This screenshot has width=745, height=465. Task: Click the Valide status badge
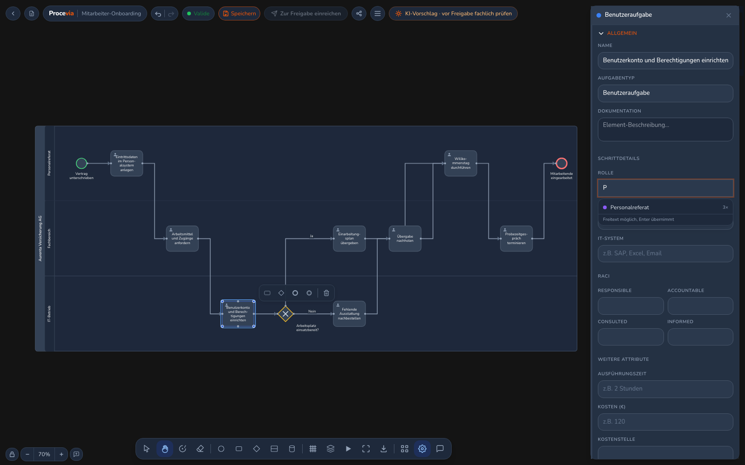point(198,13)
